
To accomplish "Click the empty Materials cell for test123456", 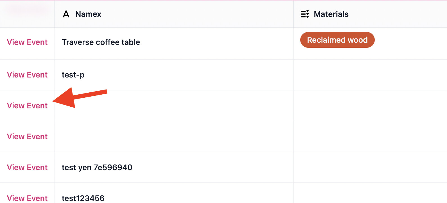I will [x=370, y=193].
